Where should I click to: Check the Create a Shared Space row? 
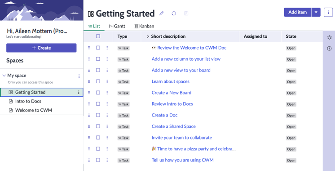pyautogui.click(x=98, y=126)
